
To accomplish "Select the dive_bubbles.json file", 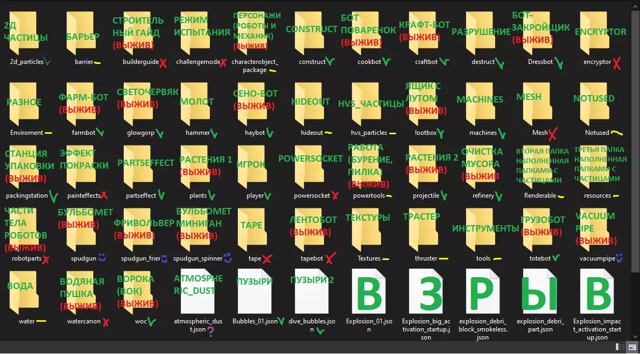I will pyautogui.click(x=312, y=291).
